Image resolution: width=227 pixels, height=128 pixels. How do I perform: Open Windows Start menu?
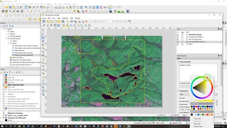[x=2, y=126]
